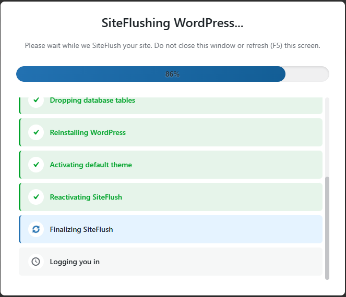Click the scrollbar track above the thumb

[327, 135]
